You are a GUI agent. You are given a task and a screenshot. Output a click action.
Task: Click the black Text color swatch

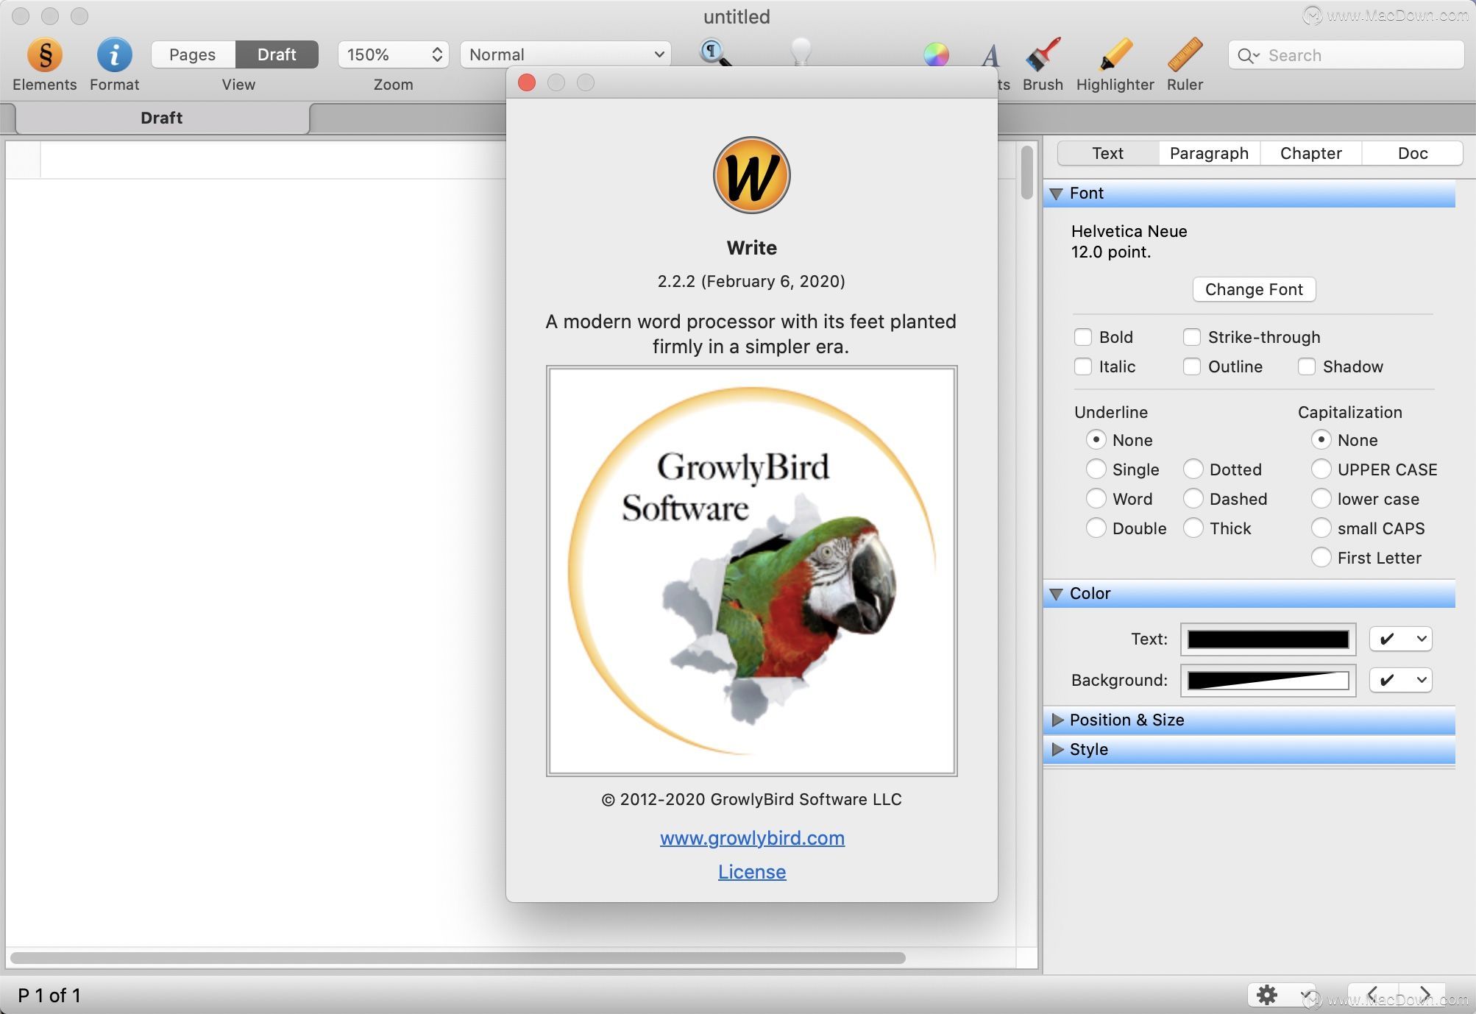pyautogui.click(x=1268, y=639)
